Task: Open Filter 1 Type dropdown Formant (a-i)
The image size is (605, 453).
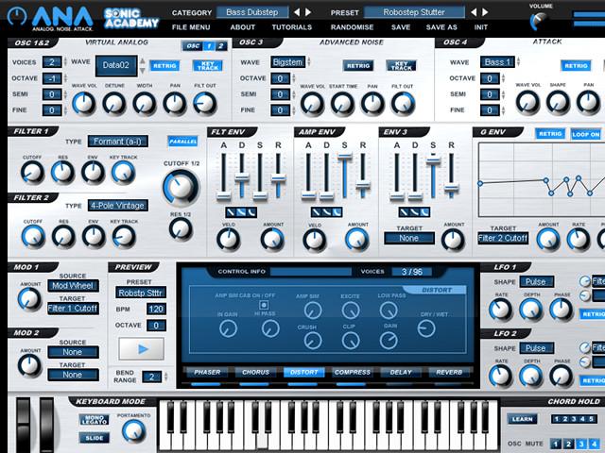Action: pos(117,142)
